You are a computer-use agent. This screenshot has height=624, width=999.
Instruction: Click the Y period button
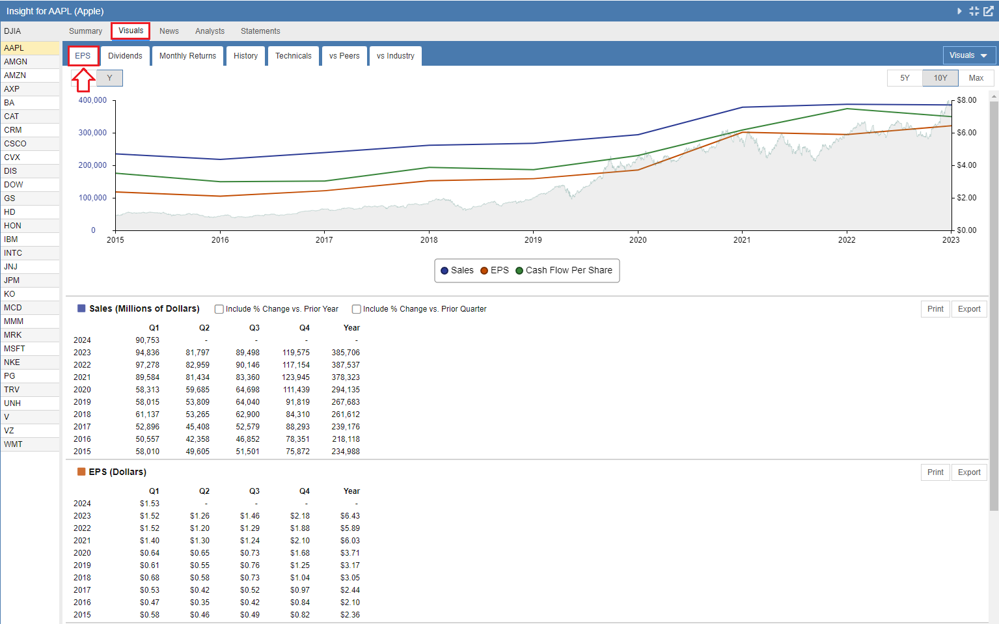(109, 78)
